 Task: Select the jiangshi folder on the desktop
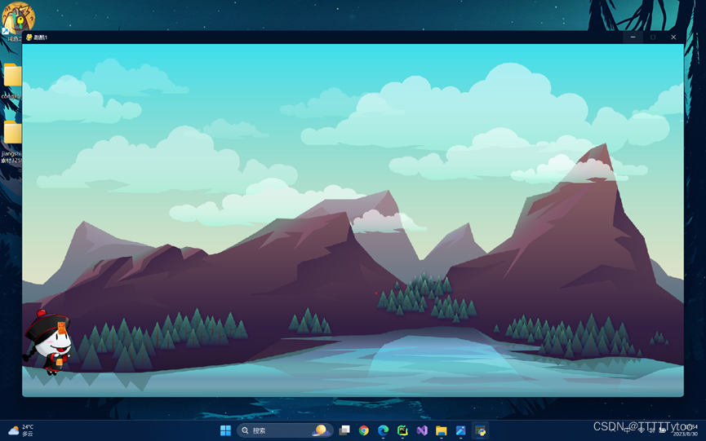(x=12, y=132)
